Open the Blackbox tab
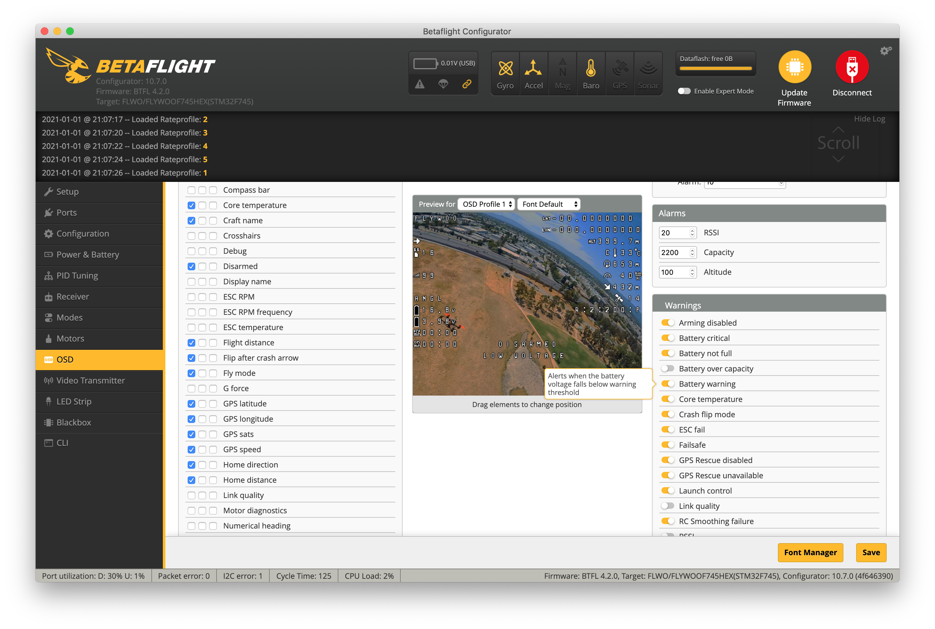The width and height of the screenshot is (935, 629). pyautogui.click(x=99, y=422)
